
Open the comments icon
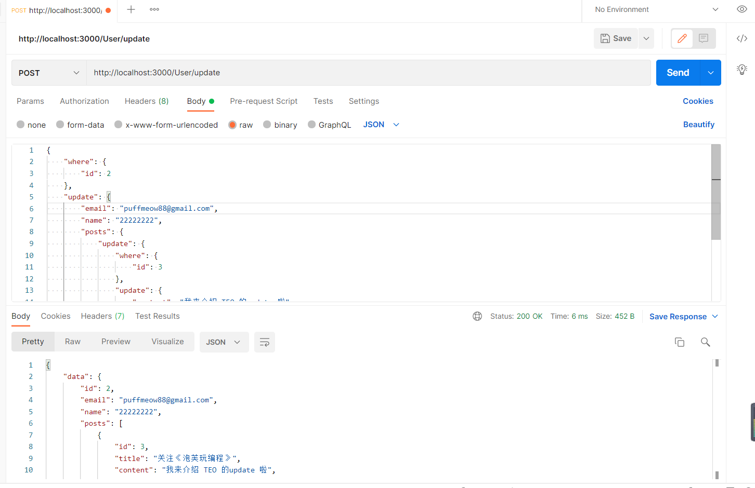click(704, 38)
